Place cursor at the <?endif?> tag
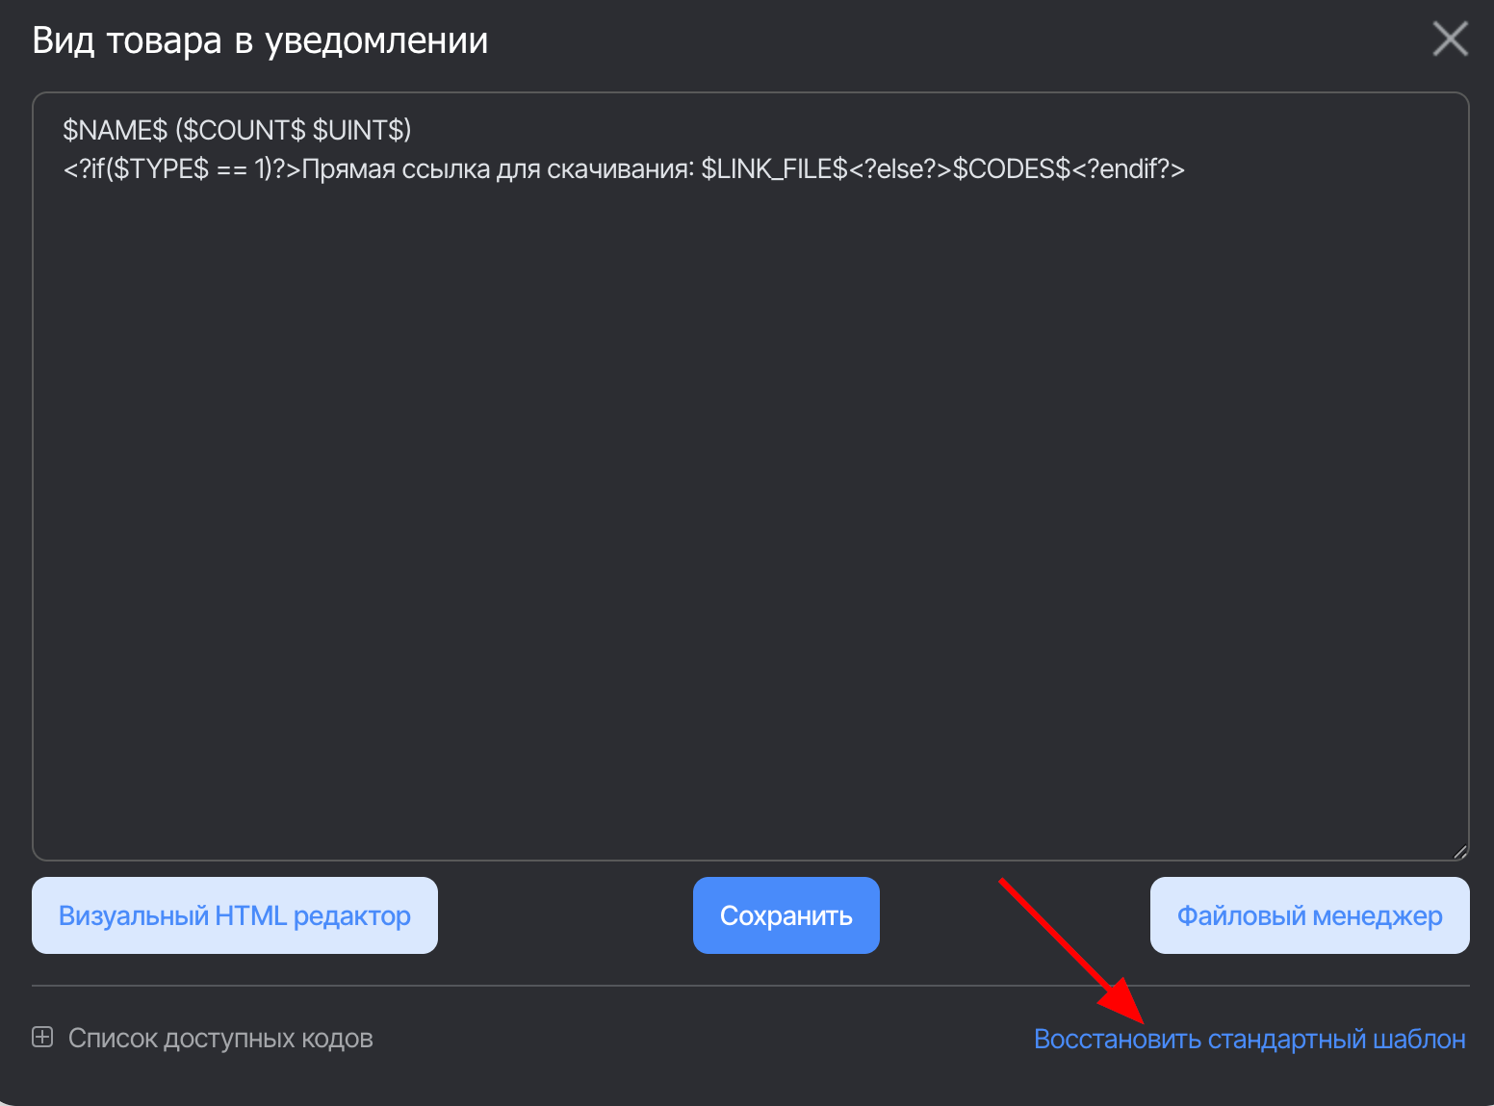This screenshot has width=1494, height=1106. pyautogui.click(x=1128, y=169)
